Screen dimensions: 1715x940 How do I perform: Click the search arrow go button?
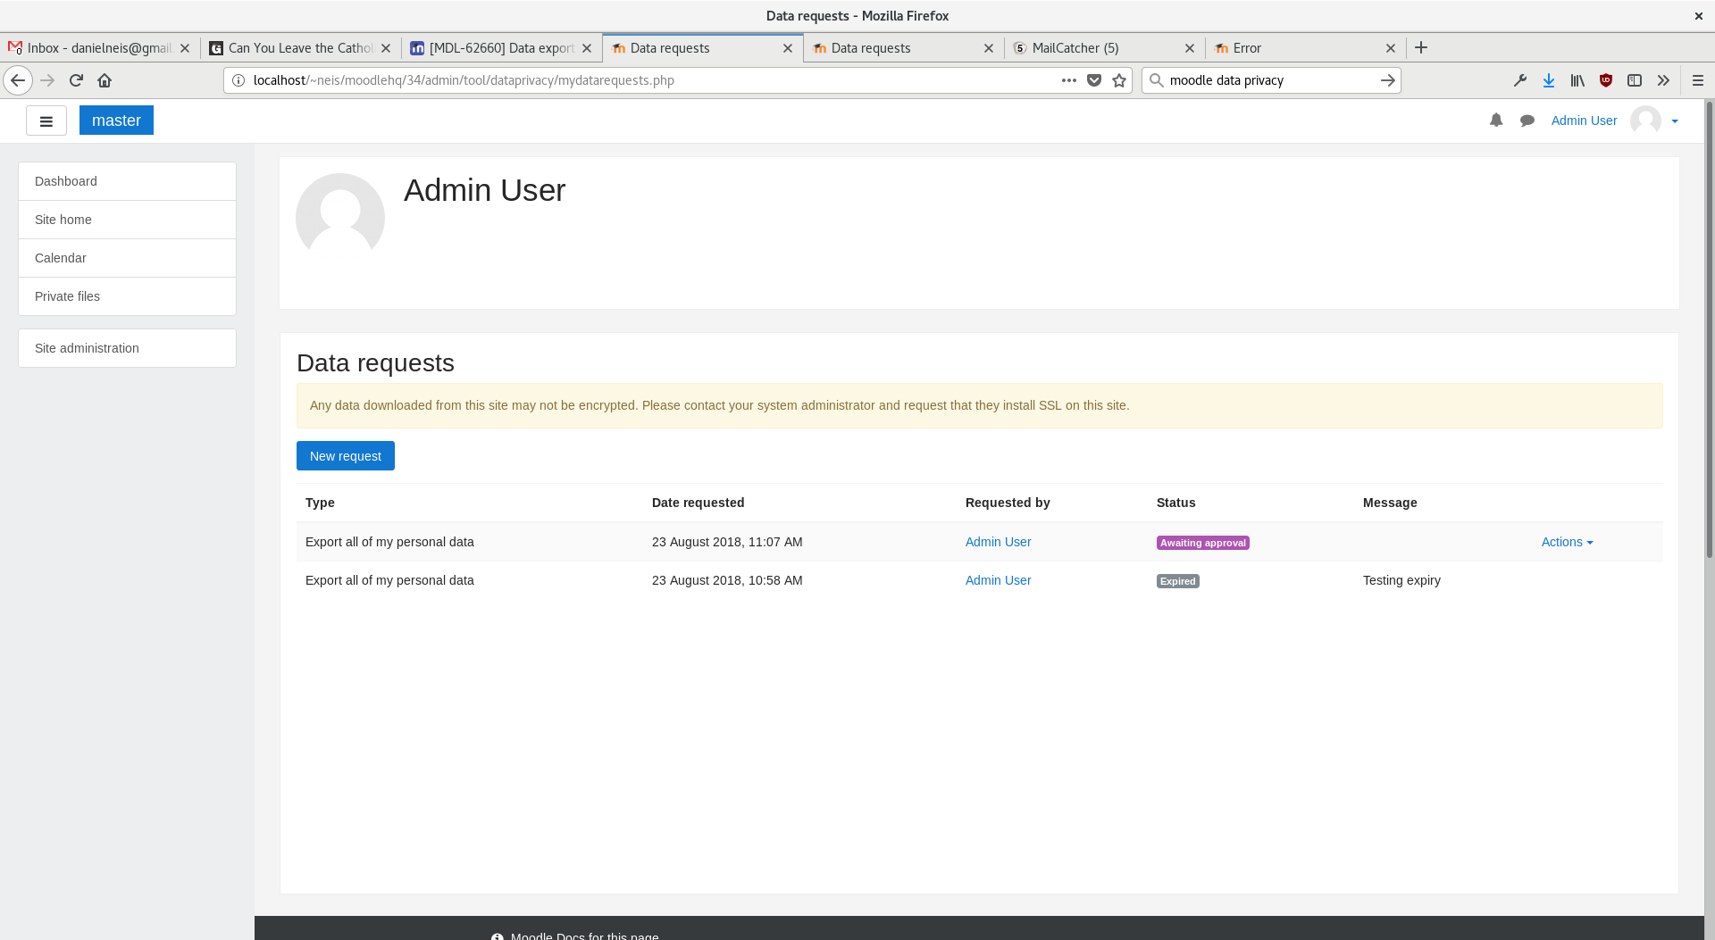[x=1387, y=80]
